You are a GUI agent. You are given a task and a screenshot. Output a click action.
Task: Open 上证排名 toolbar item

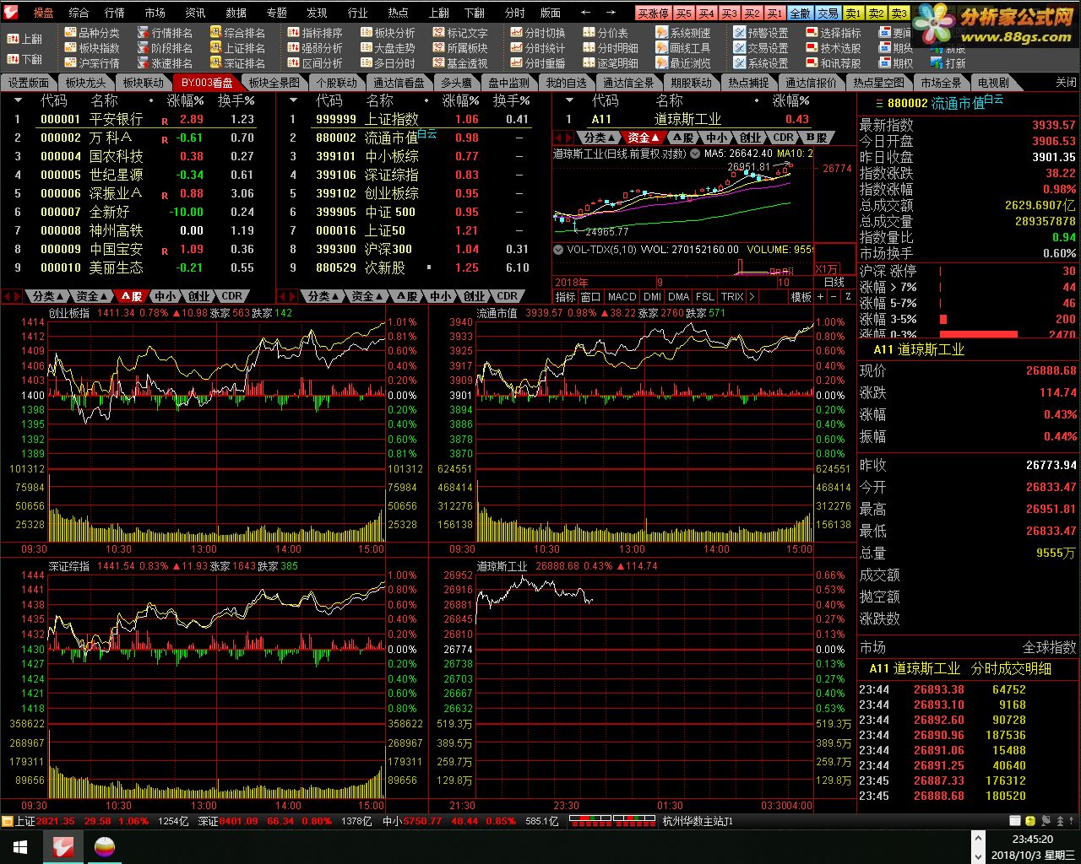click(237, 48)
